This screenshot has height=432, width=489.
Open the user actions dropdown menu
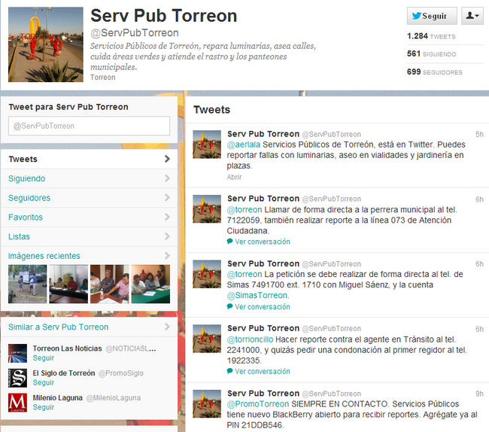pyautogui.click(x=472, y=16)
